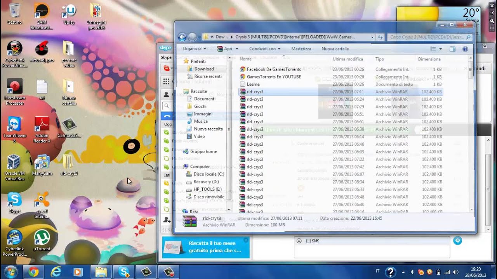Select the Leeme text document
The width and height of the screenshot is (497, 279).
click(x=253, y=84)
